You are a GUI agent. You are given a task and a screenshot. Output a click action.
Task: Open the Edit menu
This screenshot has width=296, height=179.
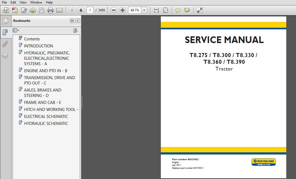pos(13,2)
